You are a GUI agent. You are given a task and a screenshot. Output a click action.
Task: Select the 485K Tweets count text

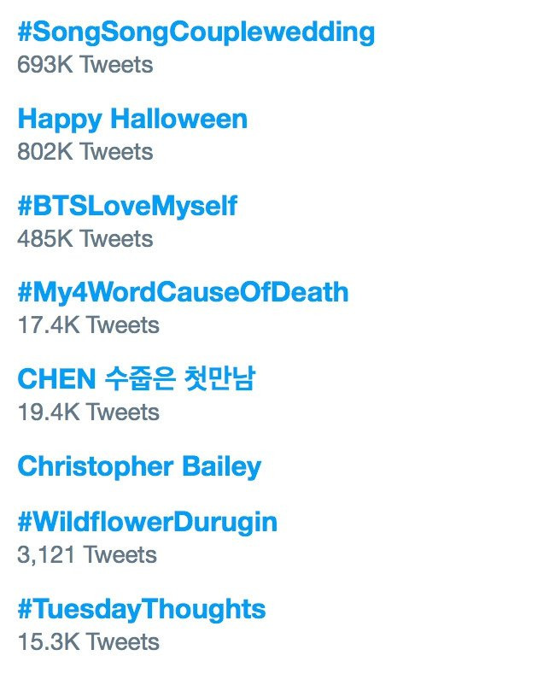85,238
